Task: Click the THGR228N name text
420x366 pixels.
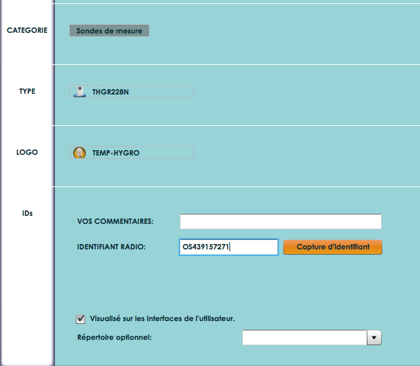Action: tap(110, 92)
